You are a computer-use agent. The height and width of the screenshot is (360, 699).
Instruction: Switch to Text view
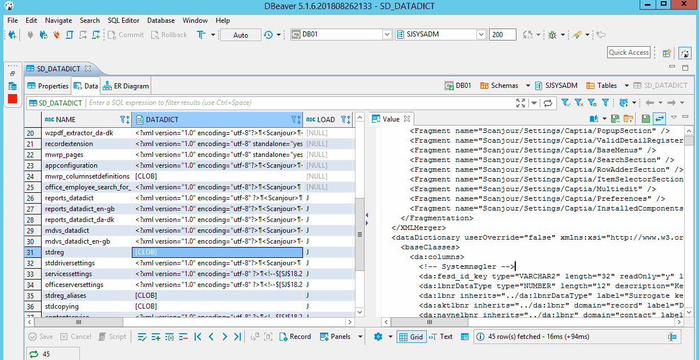[441, 337]
